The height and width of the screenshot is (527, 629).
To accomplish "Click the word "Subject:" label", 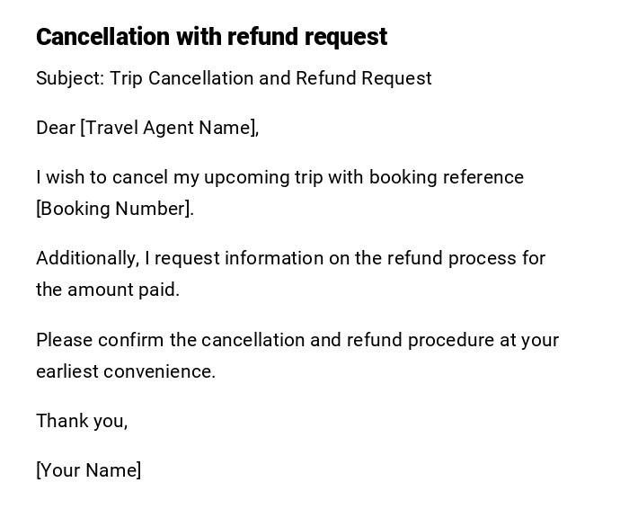I will point(70,78).
